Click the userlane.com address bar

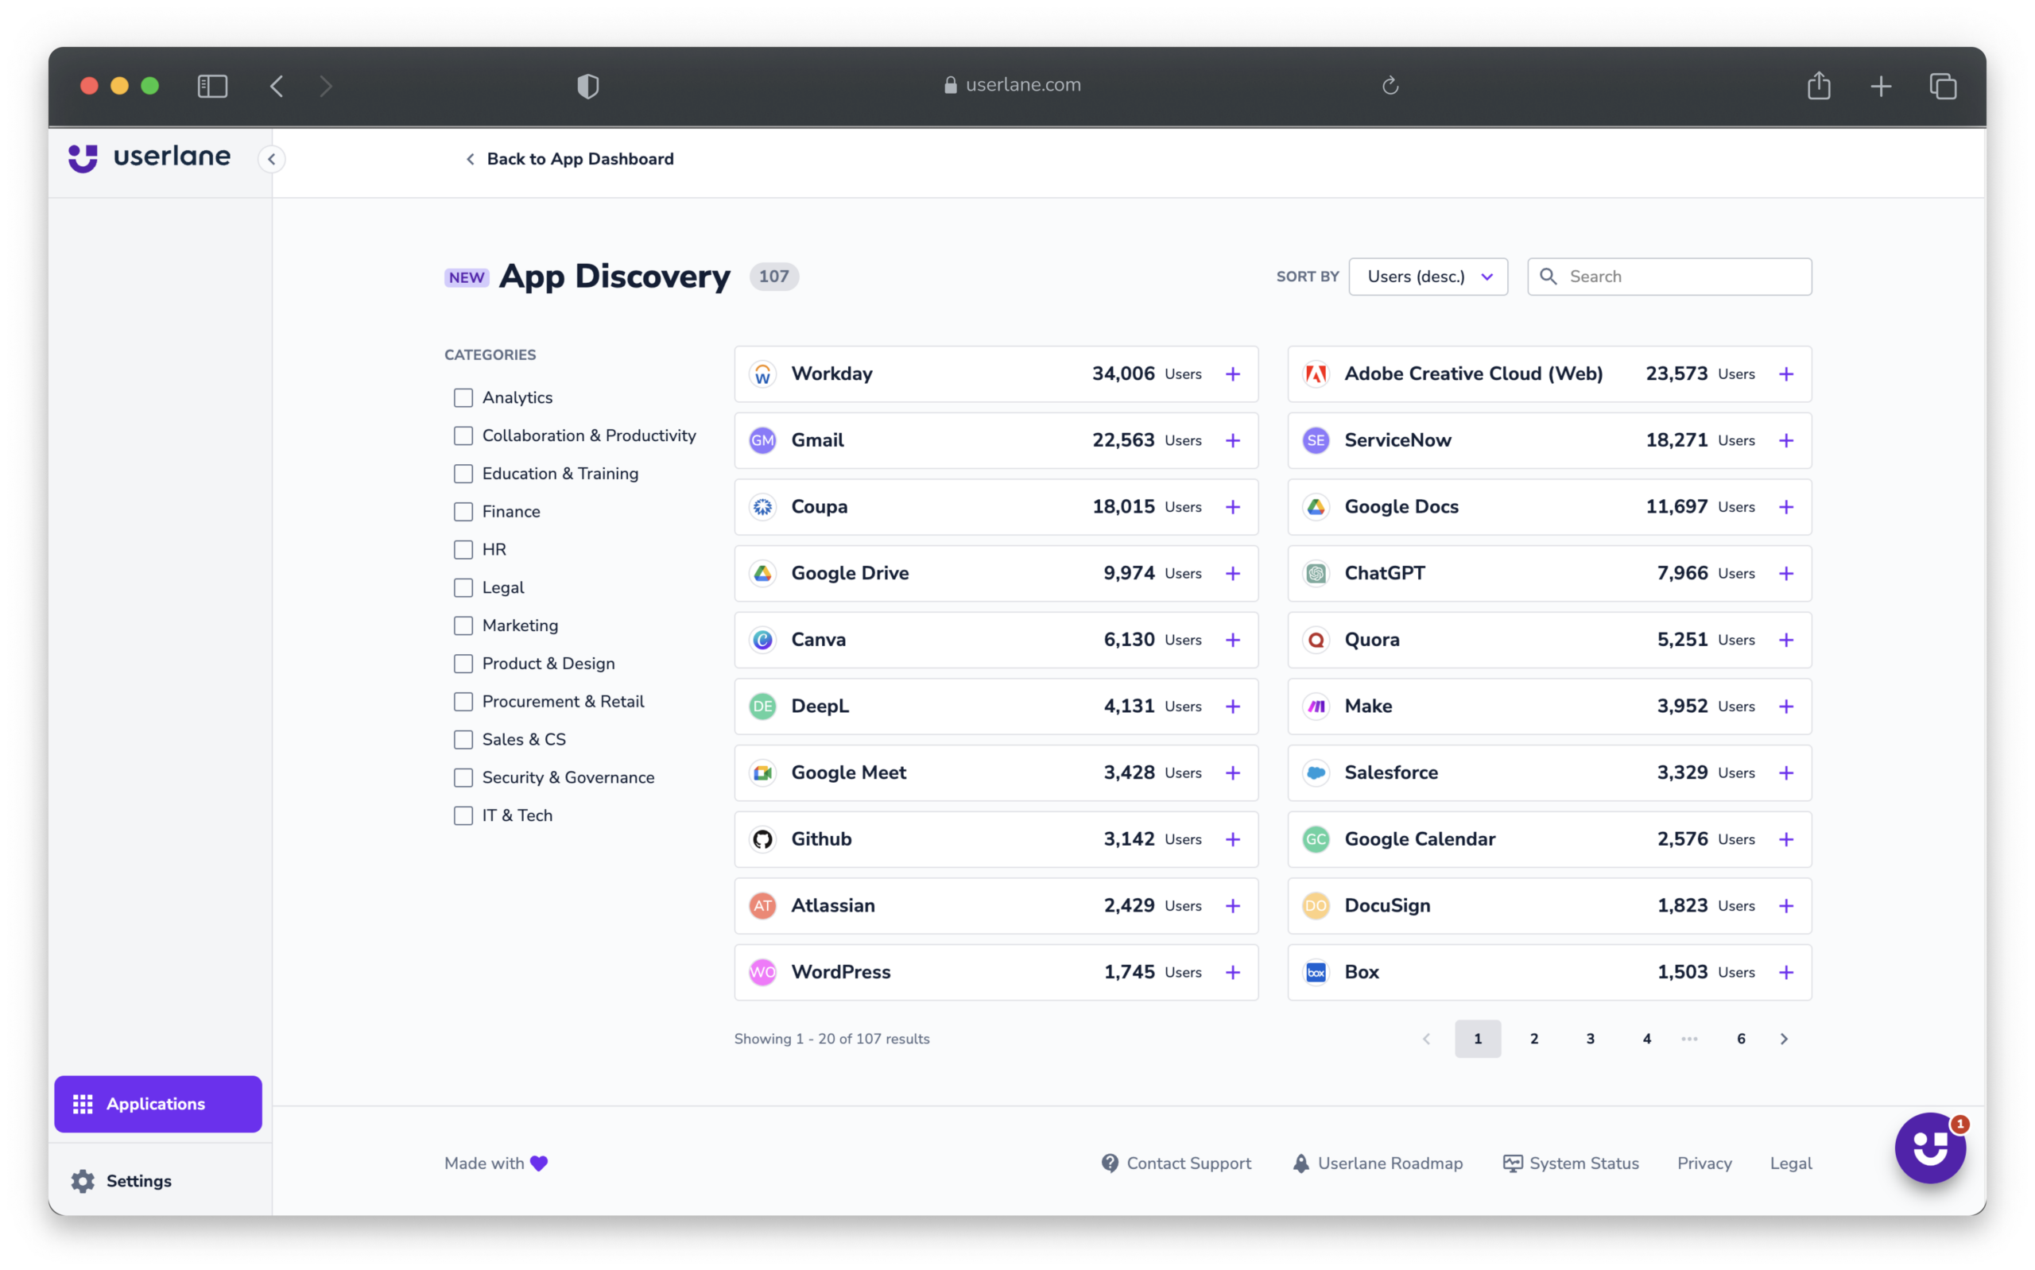coord(1012,85)
